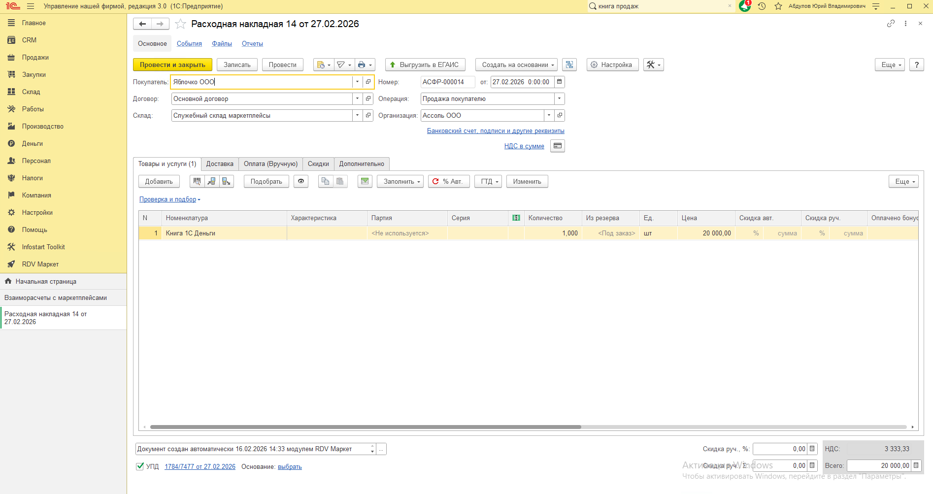Click favorite star beside document title
933x494 pixels.
[181, 24]
